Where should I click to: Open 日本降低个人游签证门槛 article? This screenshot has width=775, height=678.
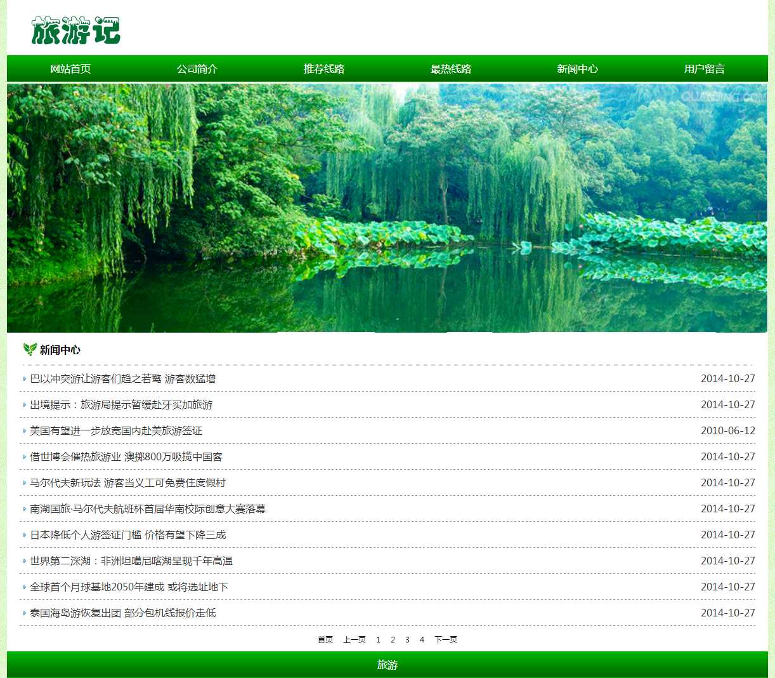(127, 535)
